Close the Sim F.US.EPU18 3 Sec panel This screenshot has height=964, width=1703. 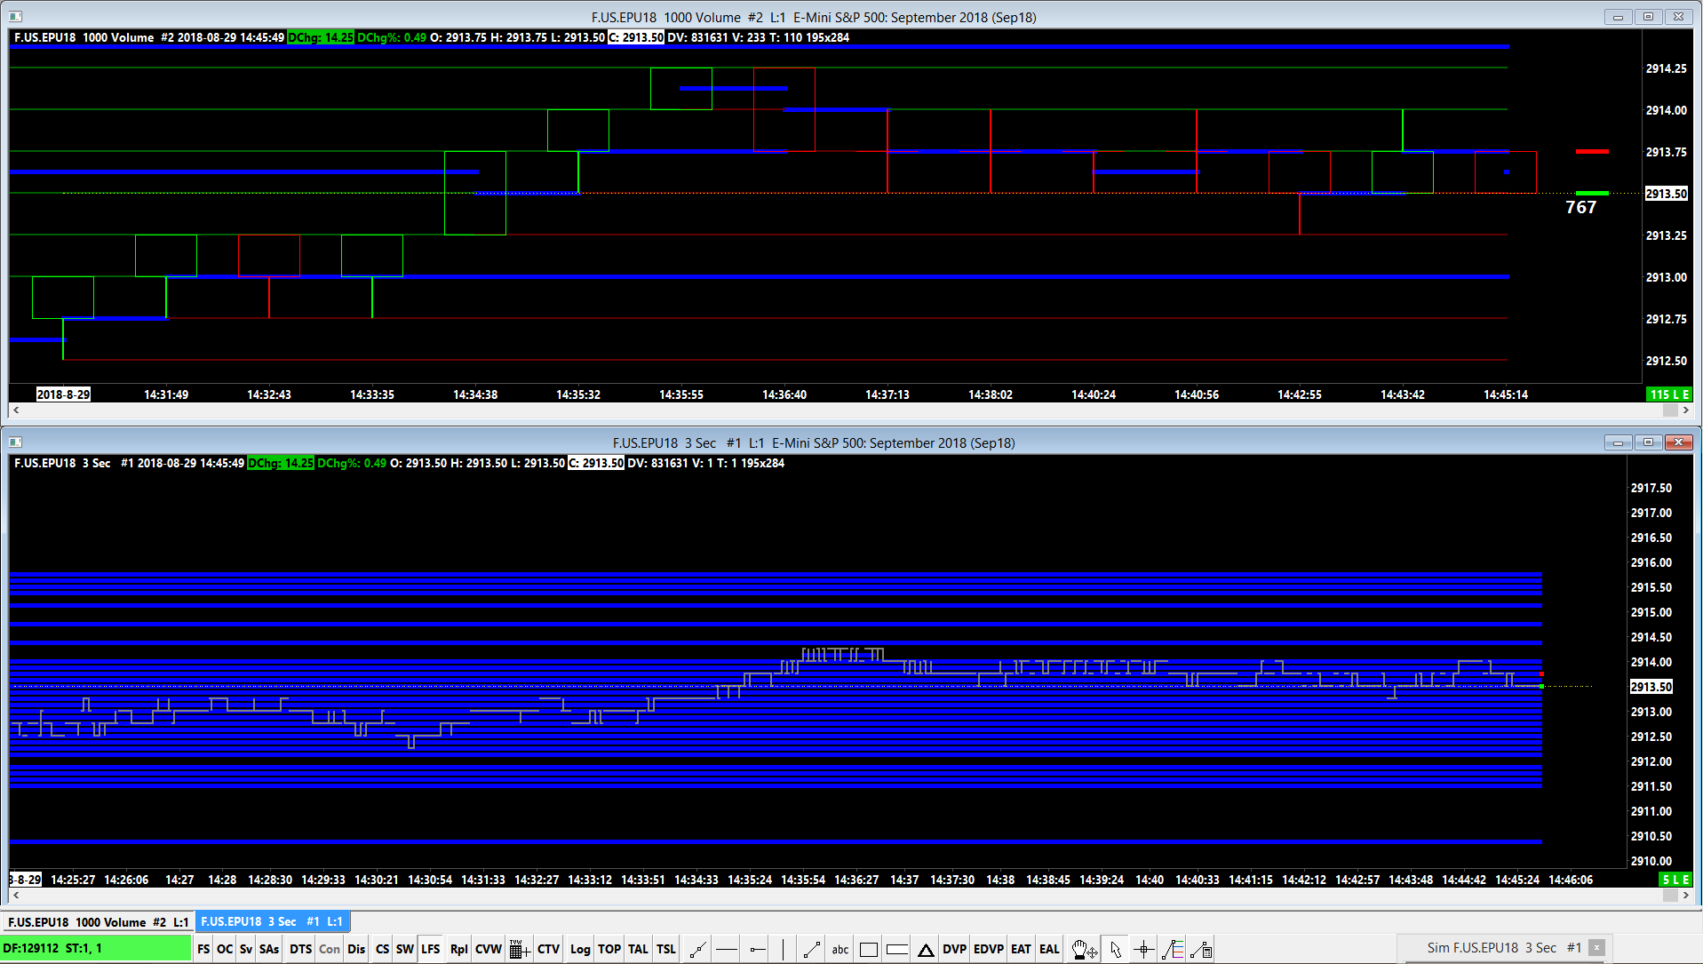tap(1596, 948)
